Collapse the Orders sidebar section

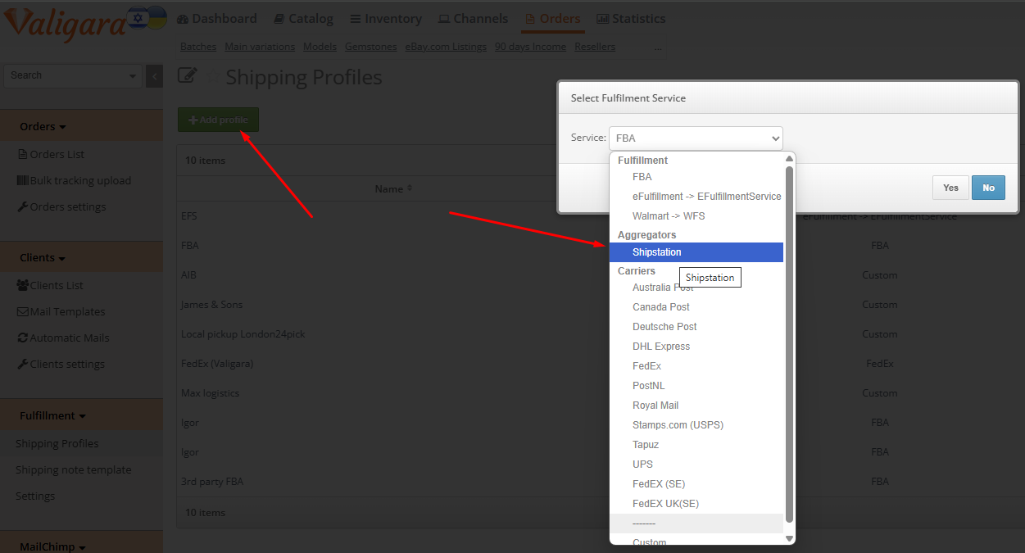pos(43,126)
